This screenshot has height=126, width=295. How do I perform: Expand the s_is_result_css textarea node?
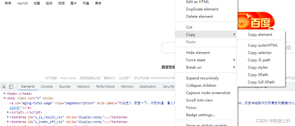(8, 117)
